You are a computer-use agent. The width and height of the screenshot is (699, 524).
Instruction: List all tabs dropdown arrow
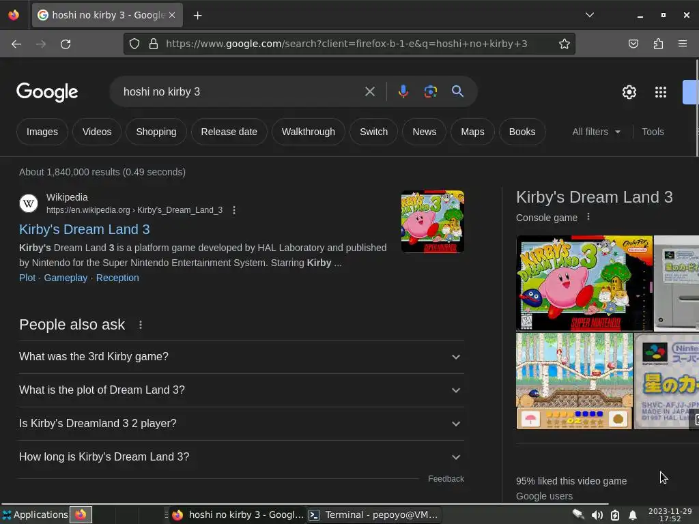tap(589, 15)
